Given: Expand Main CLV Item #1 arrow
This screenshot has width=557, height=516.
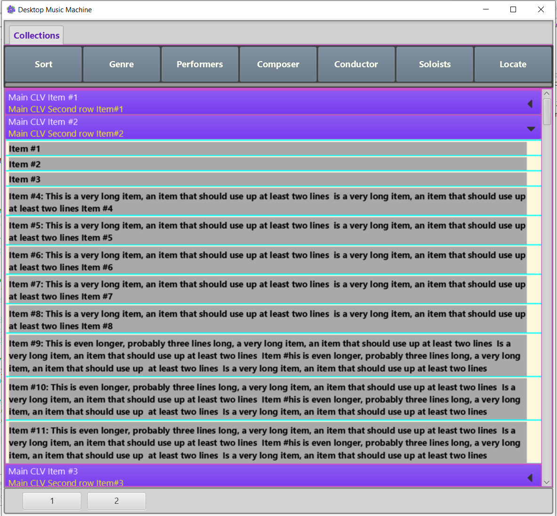Looking at the screenshot, I should [530, 103].
